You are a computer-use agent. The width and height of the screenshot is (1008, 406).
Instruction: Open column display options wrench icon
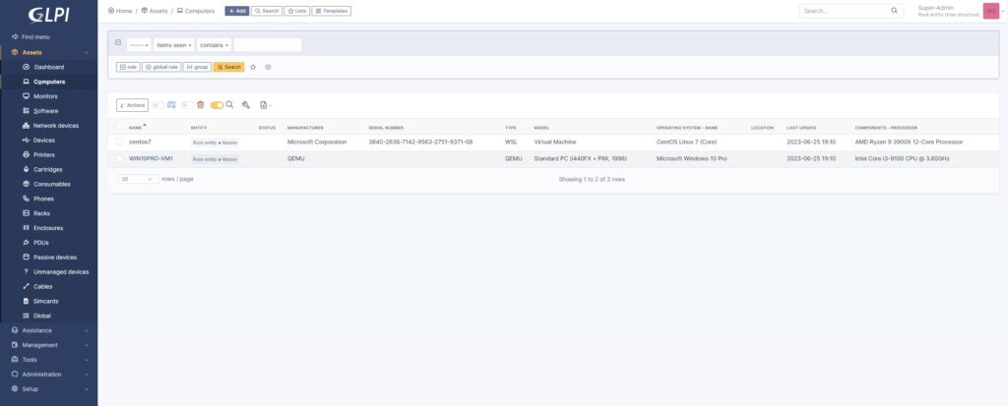click(245, 105)
